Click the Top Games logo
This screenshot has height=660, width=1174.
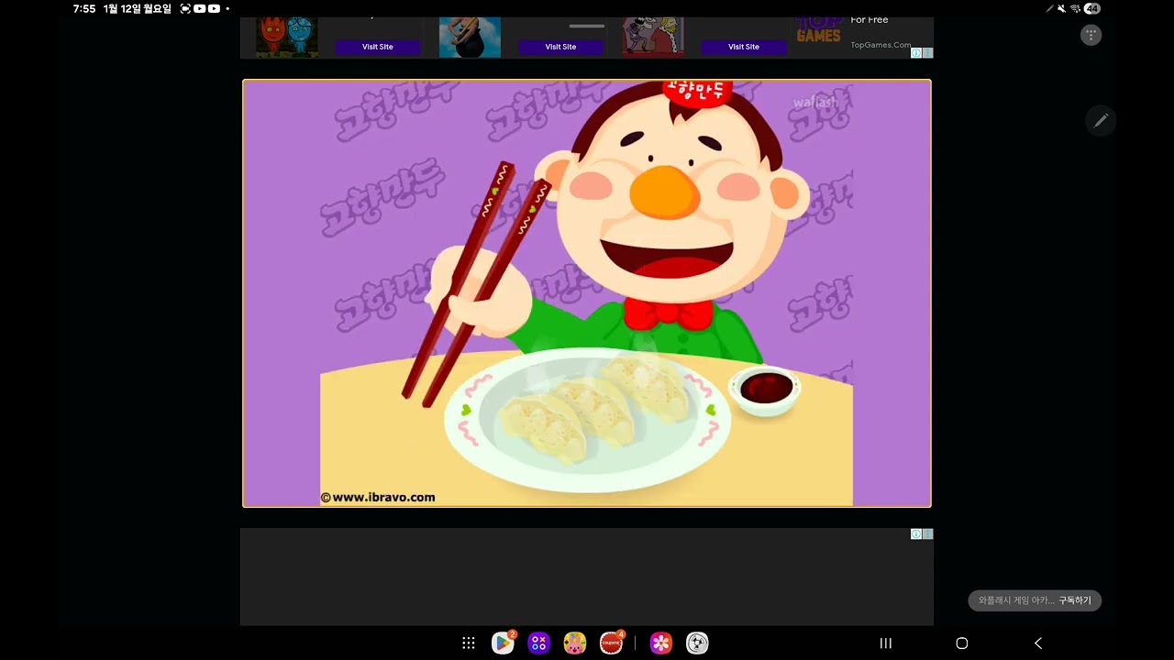[818, 31]
